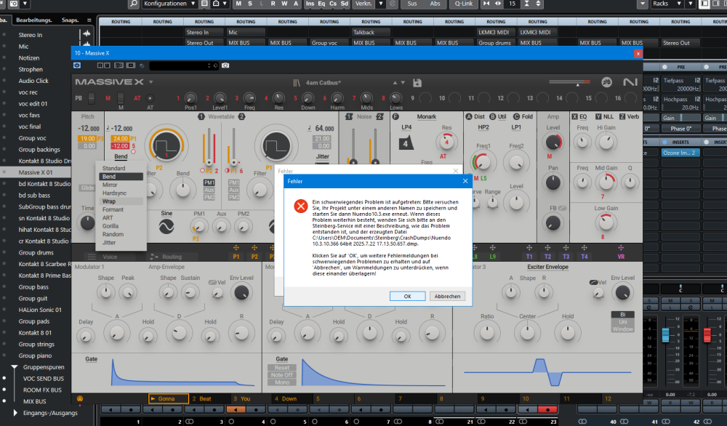Click the Sus button in the toolbar
Screen dimensions: 727x426
pos(412,4)
